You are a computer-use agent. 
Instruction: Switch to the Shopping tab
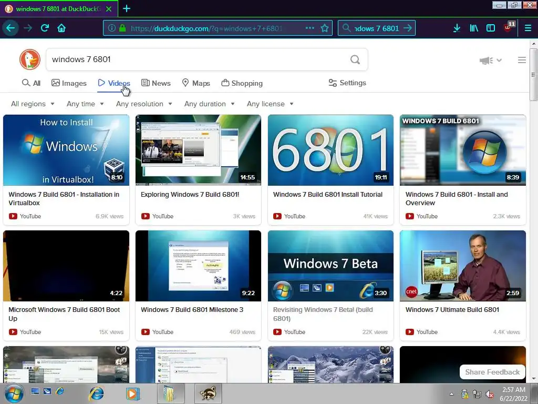point(242,83)
